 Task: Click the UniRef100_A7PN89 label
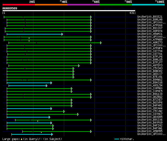(x=150, y=40)
